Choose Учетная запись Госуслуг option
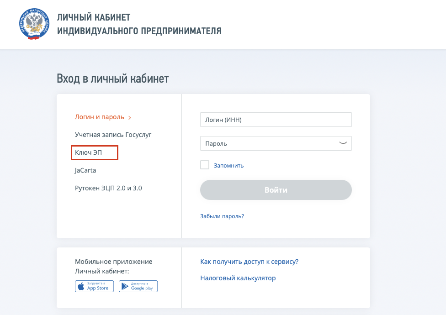The width and height of the screenshot is (446, 315). (x=113, y=135)
